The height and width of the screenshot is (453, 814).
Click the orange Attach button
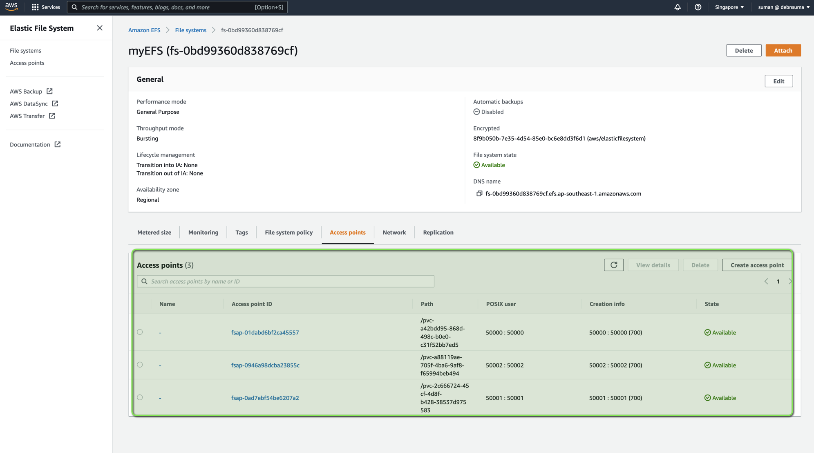(783, 50)
